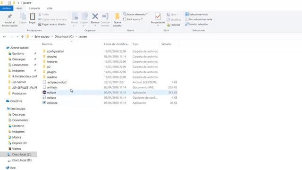
Task: Click the Cortar scissors option
Action: (44, 15)
